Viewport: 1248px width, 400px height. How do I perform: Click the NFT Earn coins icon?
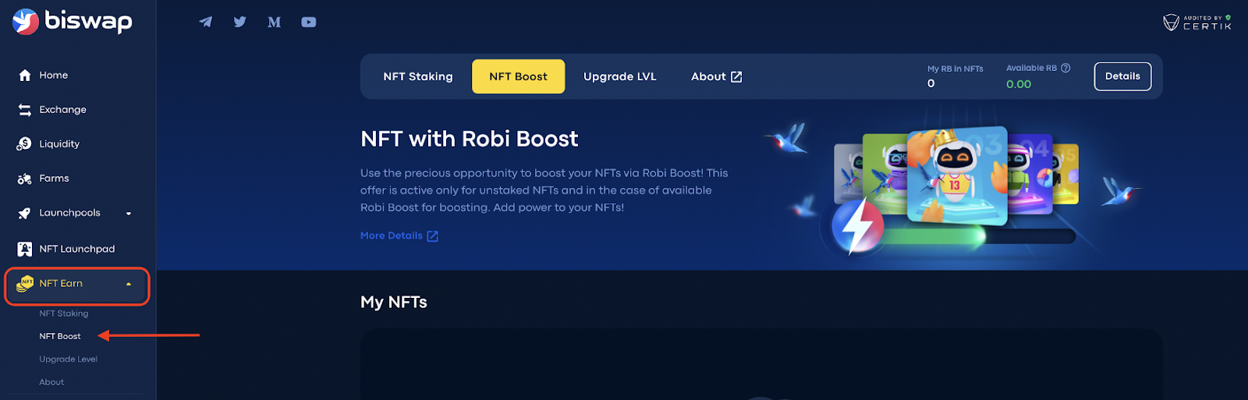tap(25, 284)
